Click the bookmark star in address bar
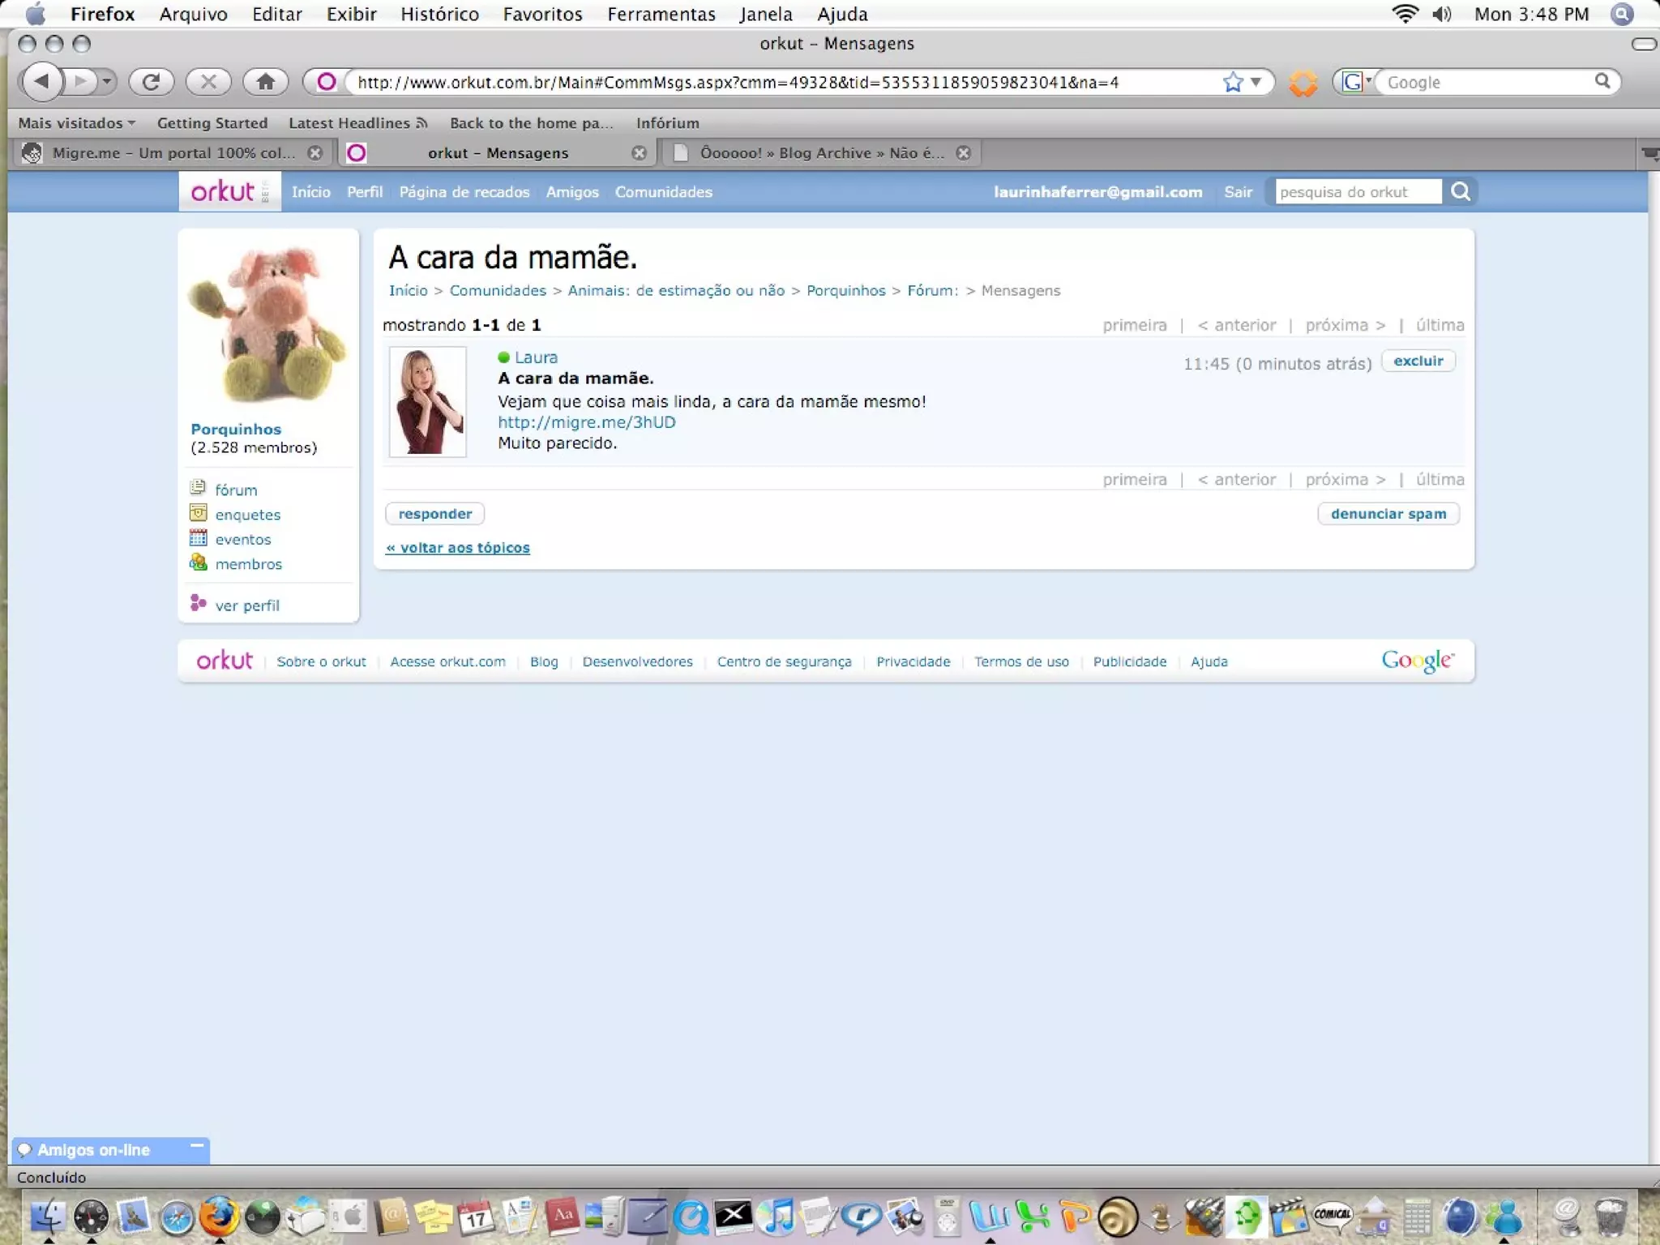The height and width of the screenshot is (1245, 1660). (1233, 82)
